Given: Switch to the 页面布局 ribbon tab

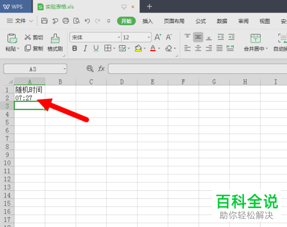Looking at the screenshot, I should tap(174, 21).
